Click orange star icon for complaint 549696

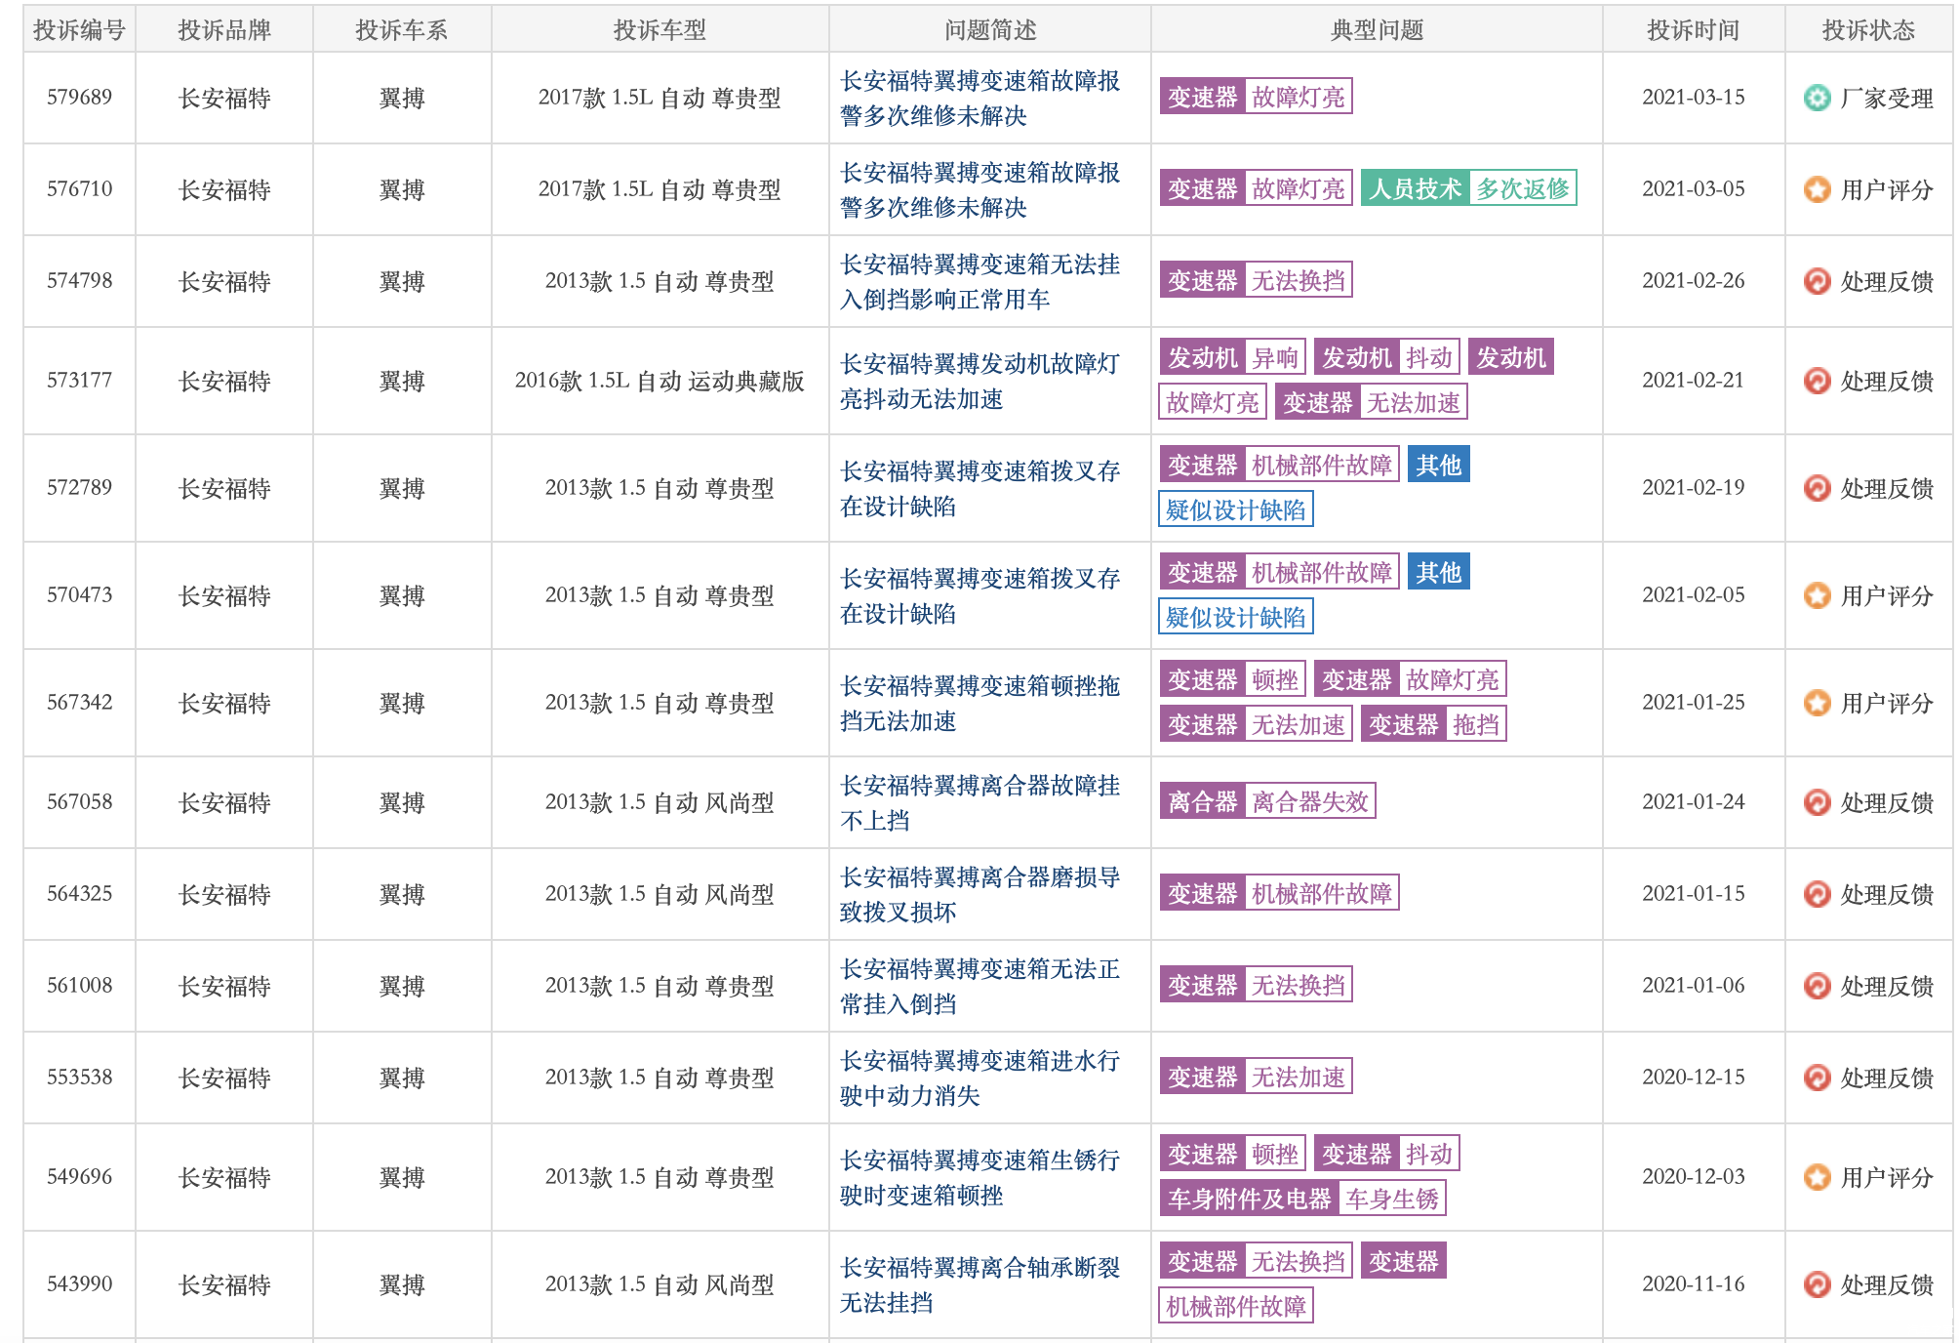[1817, 1177]
